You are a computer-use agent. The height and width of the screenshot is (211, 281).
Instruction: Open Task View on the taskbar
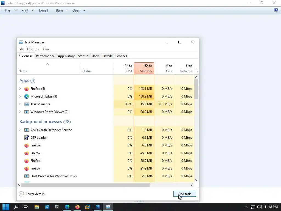pyautogui.click(x=26, y=207)
